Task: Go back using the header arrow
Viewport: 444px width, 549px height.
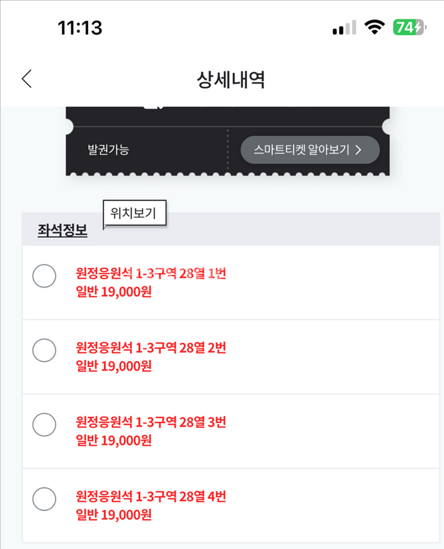Action: point(27,79)
